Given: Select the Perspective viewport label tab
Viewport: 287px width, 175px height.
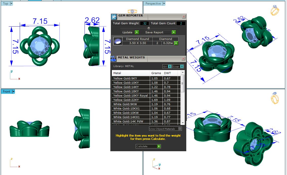Looking at the screenshot, I should (x=153, y=4).
